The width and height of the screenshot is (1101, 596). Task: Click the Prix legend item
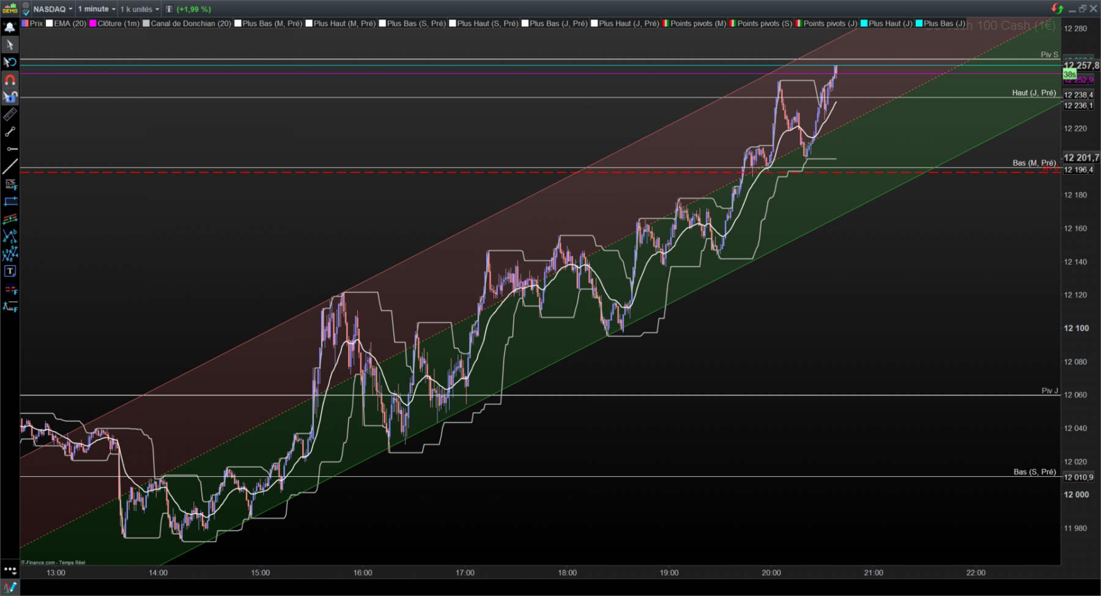point(32,23)
